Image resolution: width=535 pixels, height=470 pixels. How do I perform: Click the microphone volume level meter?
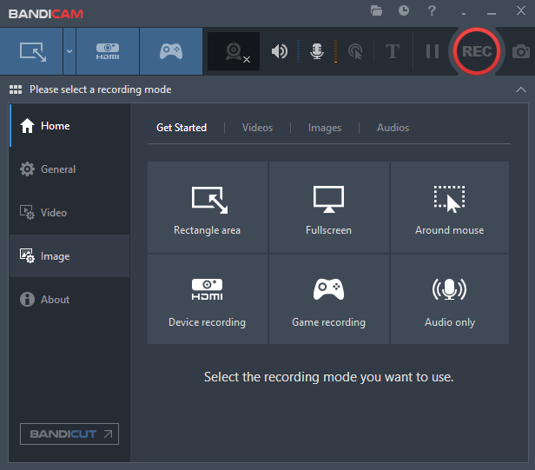click(x=336, y=51)
